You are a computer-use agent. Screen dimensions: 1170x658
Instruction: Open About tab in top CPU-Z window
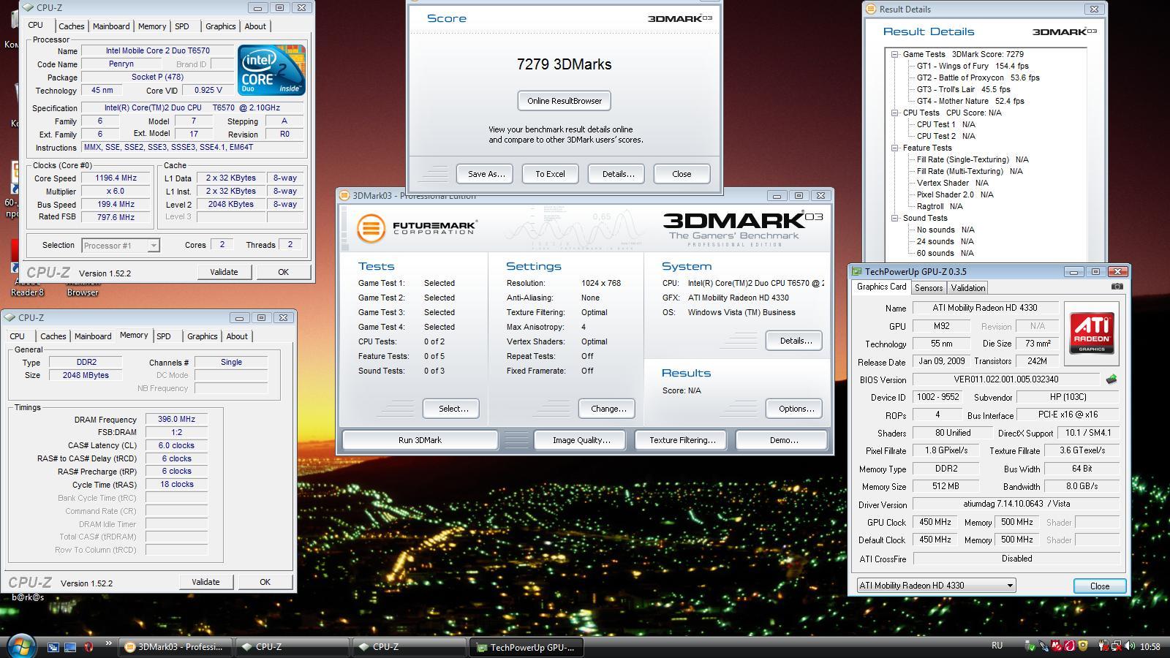[x=255, y=26]
